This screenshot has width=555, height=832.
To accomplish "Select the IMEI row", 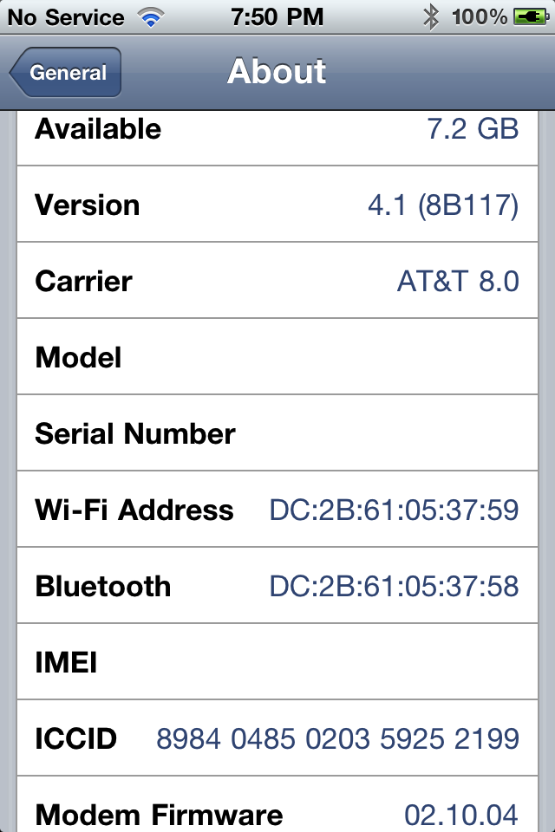I will pyautogui.click(x=277, y=662).
